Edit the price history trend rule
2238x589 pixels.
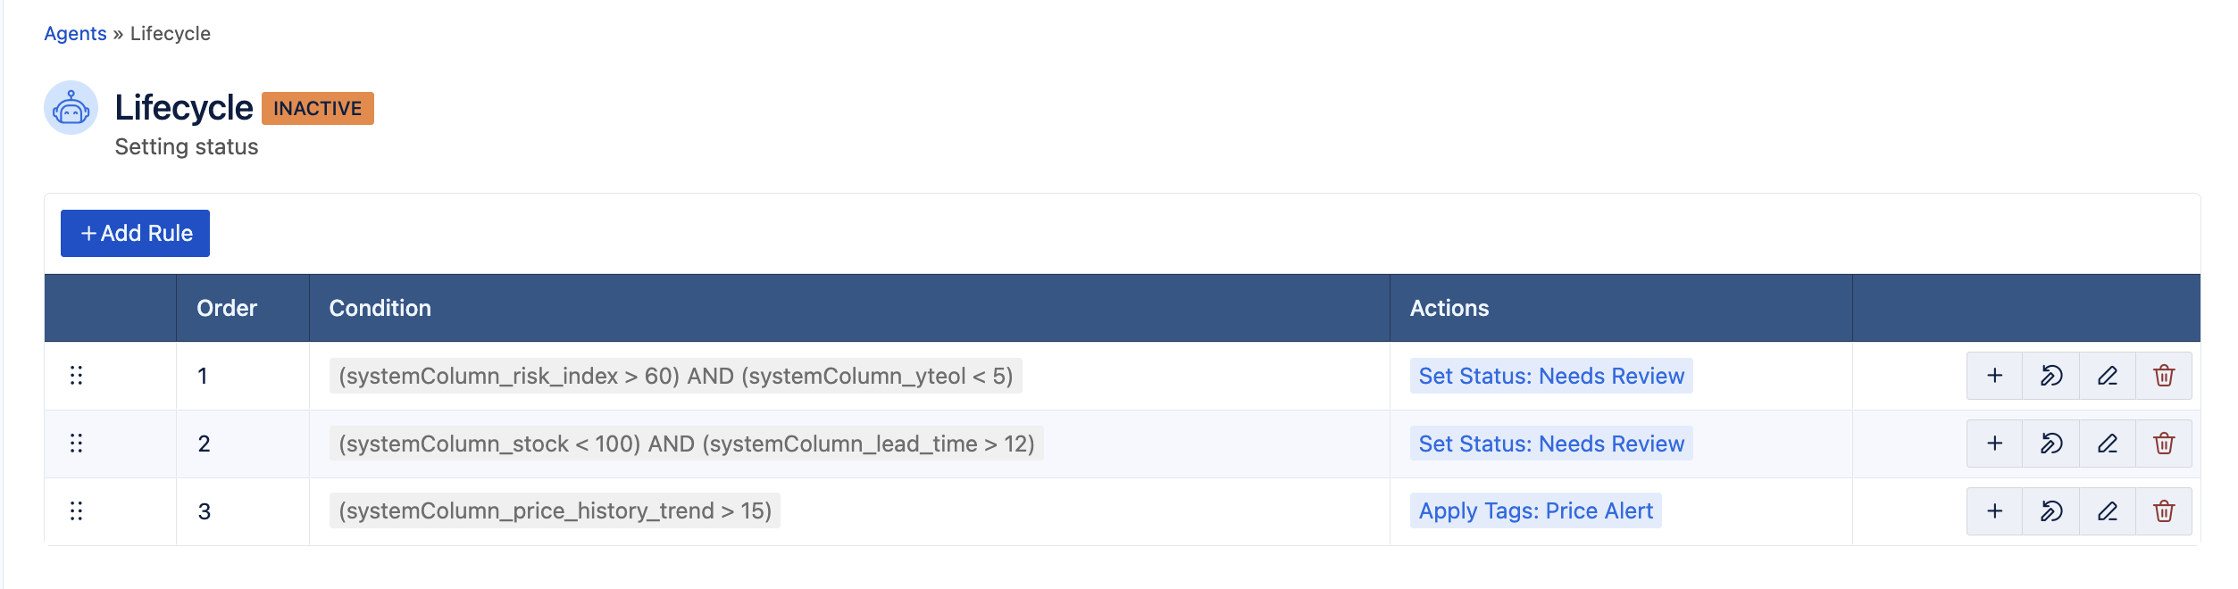(2108, 511)
